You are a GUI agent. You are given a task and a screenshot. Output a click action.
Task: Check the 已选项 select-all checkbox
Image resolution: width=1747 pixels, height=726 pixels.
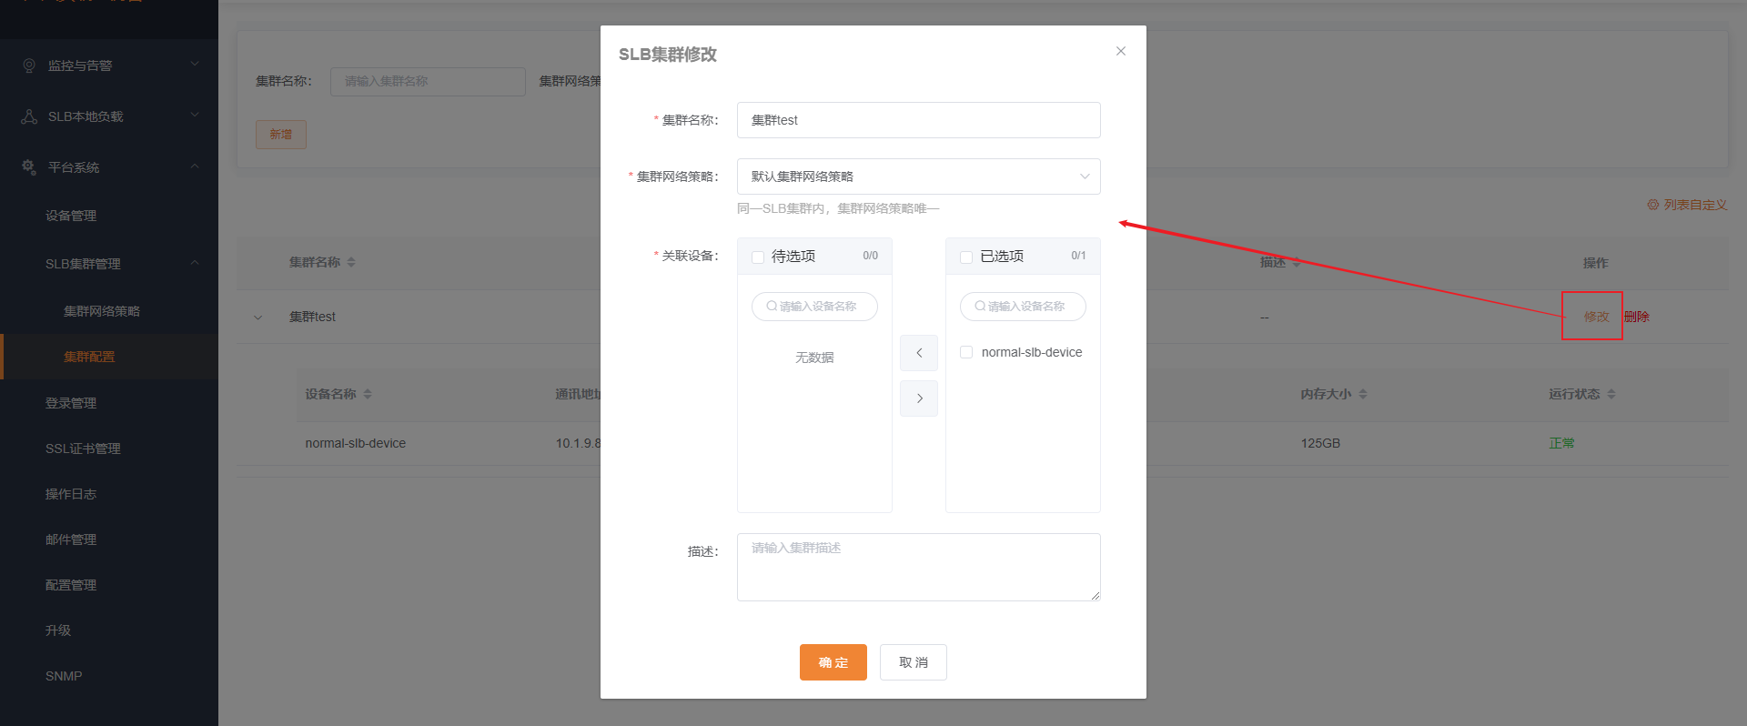[966, 257]
